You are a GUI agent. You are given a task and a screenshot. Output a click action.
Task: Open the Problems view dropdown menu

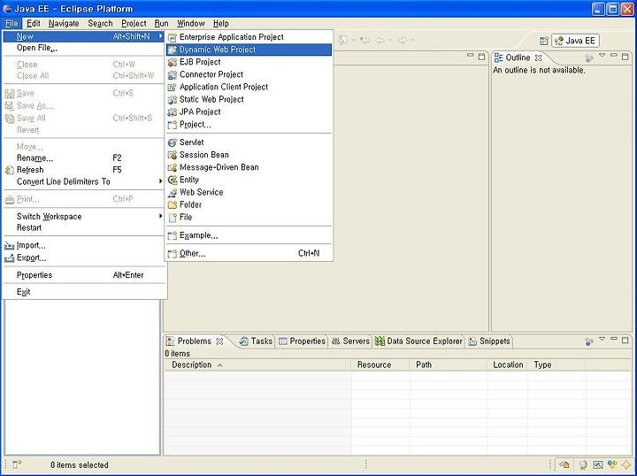pos(602,338)
